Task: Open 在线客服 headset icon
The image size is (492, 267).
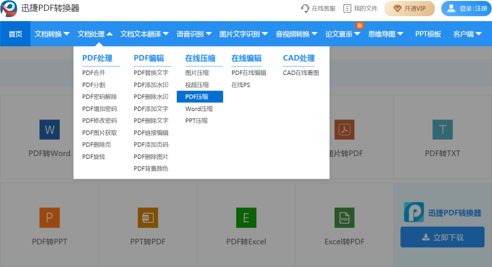Action: point(305,8)
